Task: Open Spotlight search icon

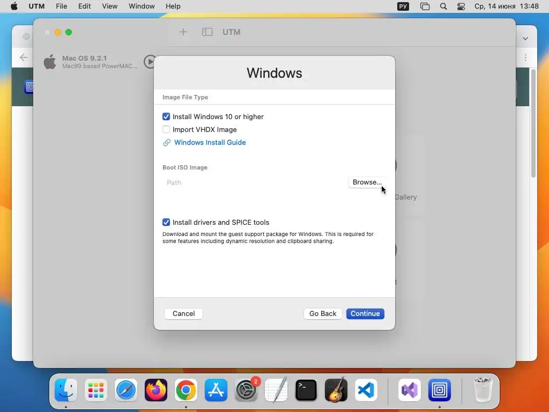Action: click(x=443, y=6)
